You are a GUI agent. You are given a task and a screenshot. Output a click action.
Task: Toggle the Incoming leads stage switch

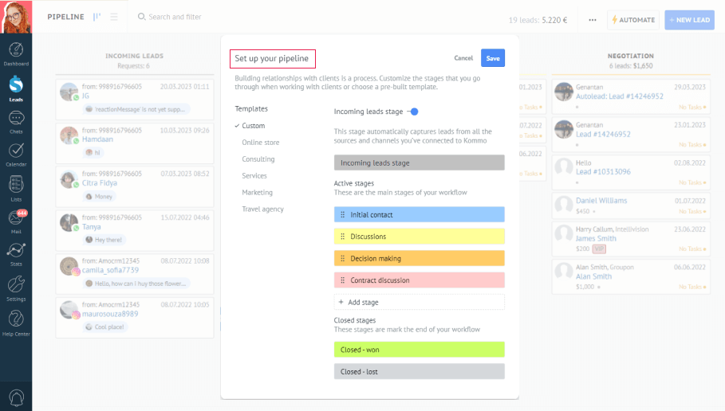412,112
